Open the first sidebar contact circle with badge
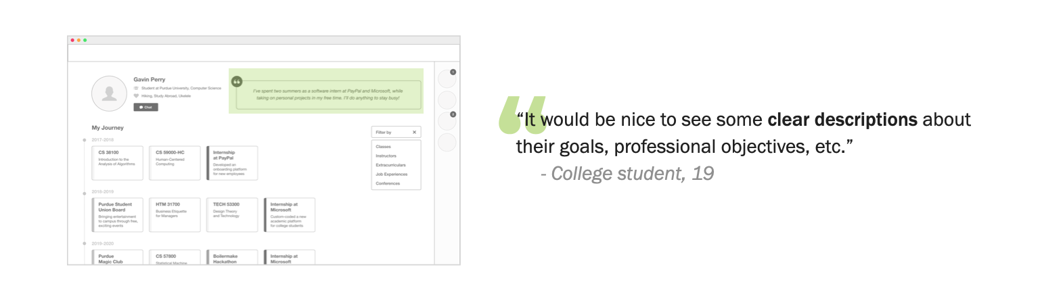Image resolution: width=1042 pixels, height=303 pixels. [x=447, y=79]
